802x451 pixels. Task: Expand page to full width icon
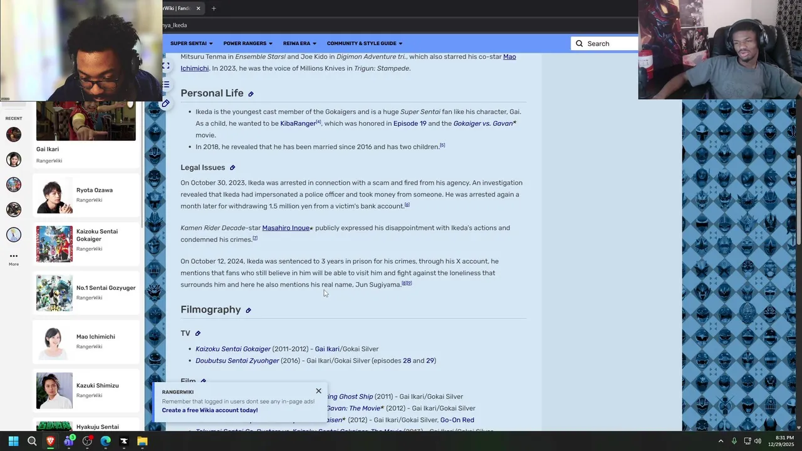(x=165, y=65)
